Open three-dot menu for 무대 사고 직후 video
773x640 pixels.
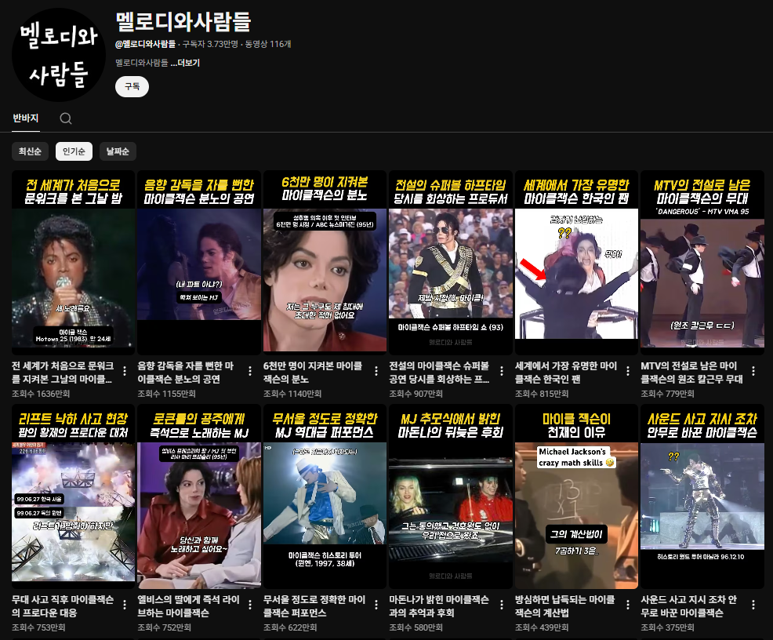click(125, 605)
